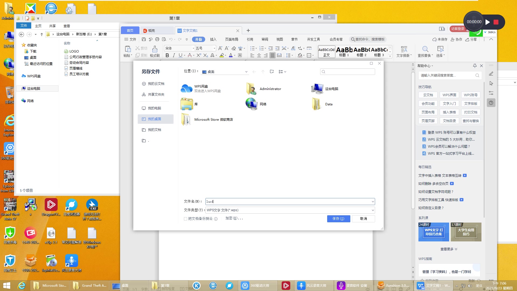Click the Underline formatting icon

click(x=180, y=56)
